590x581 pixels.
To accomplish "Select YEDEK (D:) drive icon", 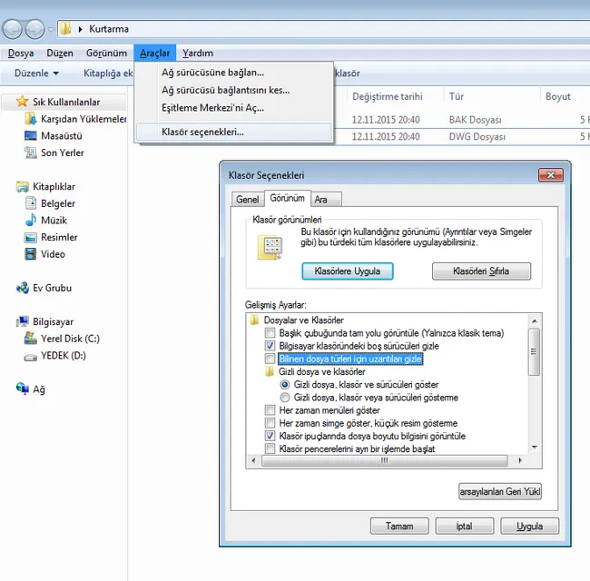I will 32,357.
